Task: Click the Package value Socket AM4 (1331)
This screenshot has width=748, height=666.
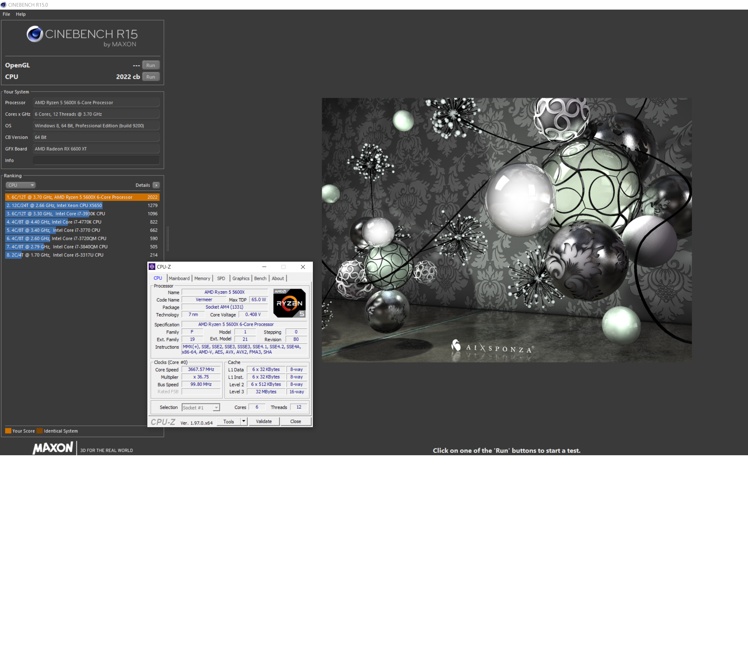Action: click(x=224, y=307)
